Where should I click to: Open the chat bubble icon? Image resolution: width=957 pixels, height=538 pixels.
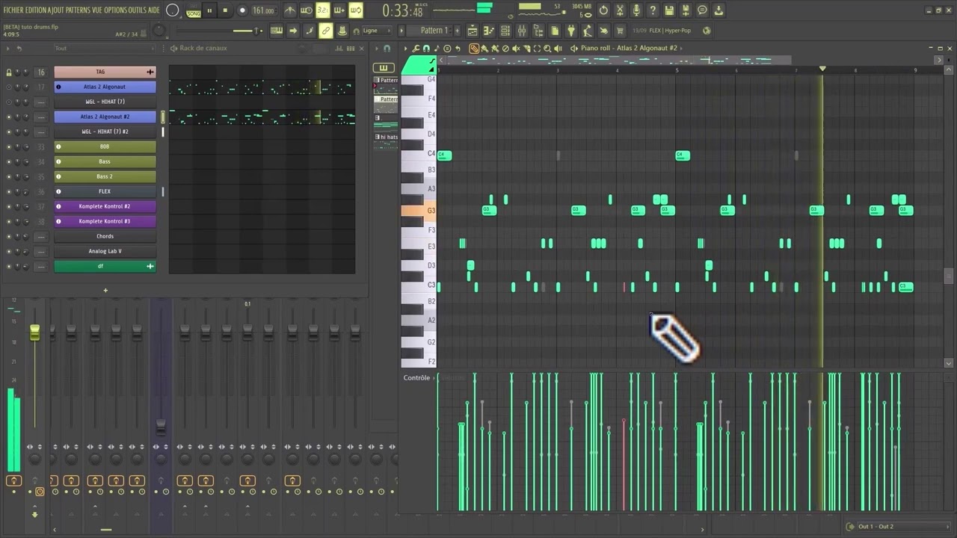pos(702,10)
